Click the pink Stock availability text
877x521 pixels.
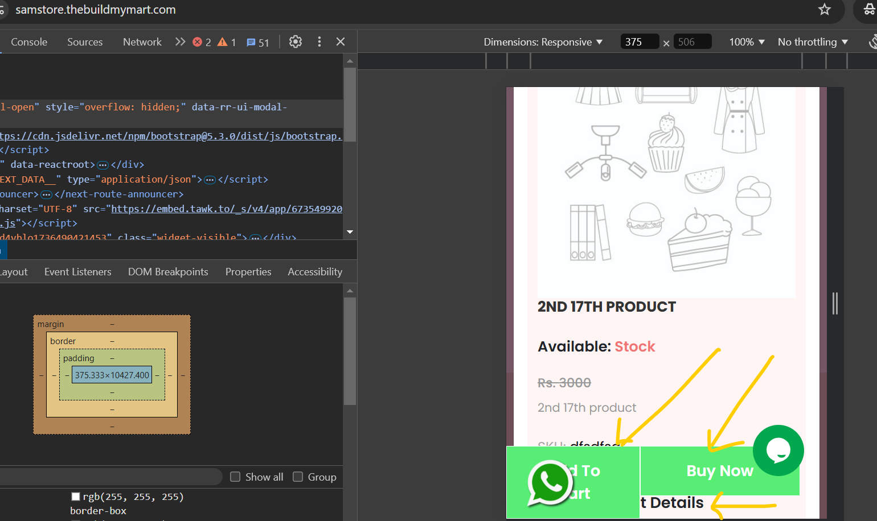point(635,346)
